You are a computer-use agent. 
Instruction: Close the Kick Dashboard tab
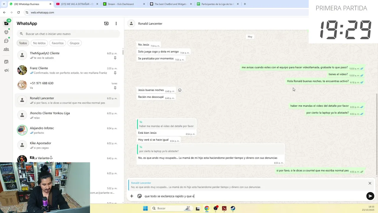[x=144, y=4]
